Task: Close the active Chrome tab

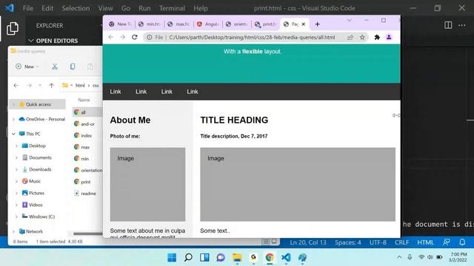Action: tap(303, 24)
